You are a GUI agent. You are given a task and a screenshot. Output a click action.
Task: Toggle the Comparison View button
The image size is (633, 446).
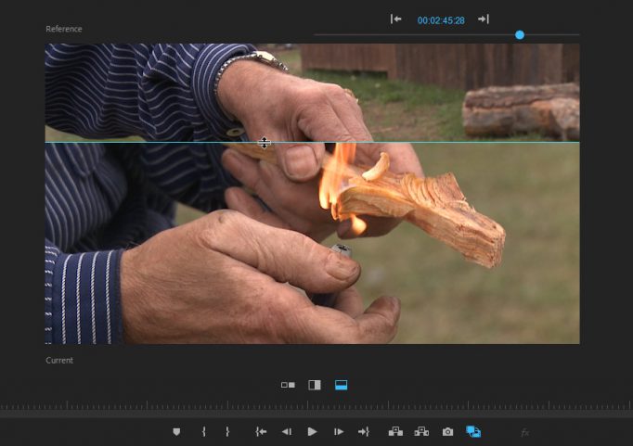(x=473, y=432)
